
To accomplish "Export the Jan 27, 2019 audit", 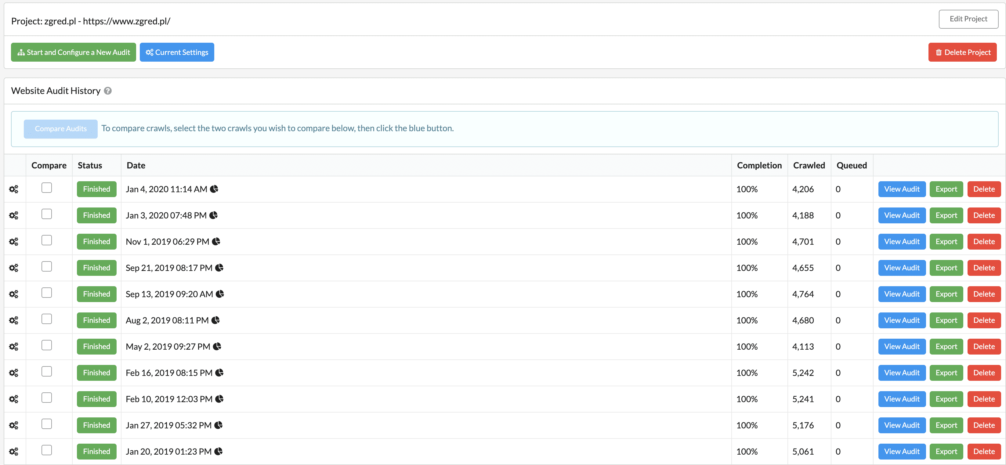I will pos(946,425).
